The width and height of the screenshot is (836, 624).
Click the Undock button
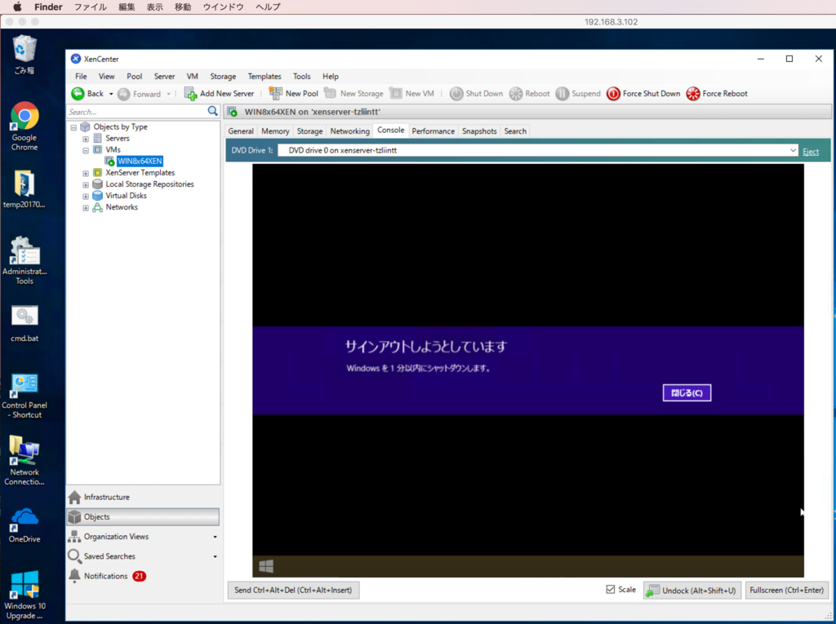[x=692, y=590]
